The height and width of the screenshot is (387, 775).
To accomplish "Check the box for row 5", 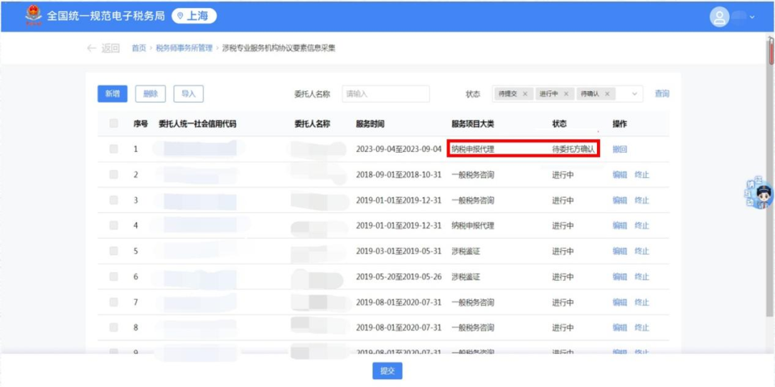I will [x=113, y=251].
